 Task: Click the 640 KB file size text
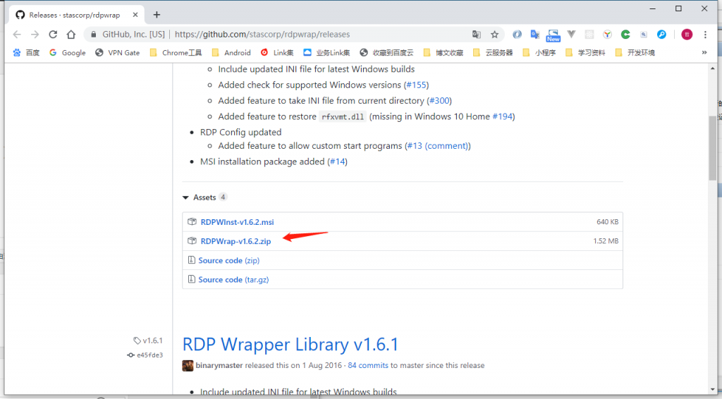pos(607,222)
